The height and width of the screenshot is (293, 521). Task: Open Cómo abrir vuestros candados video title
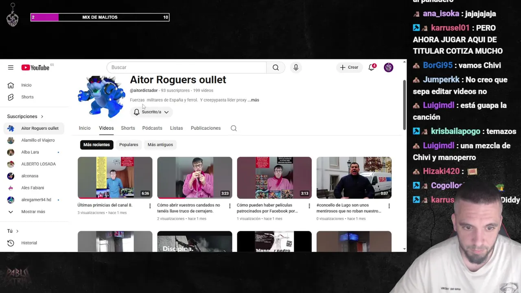[188, 208]
